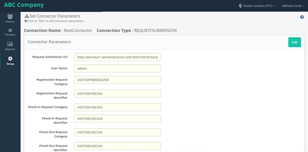Click the Registration Request Identifier field
The image size is (308, 152).
pyautogui.click(x=118, y=94)
